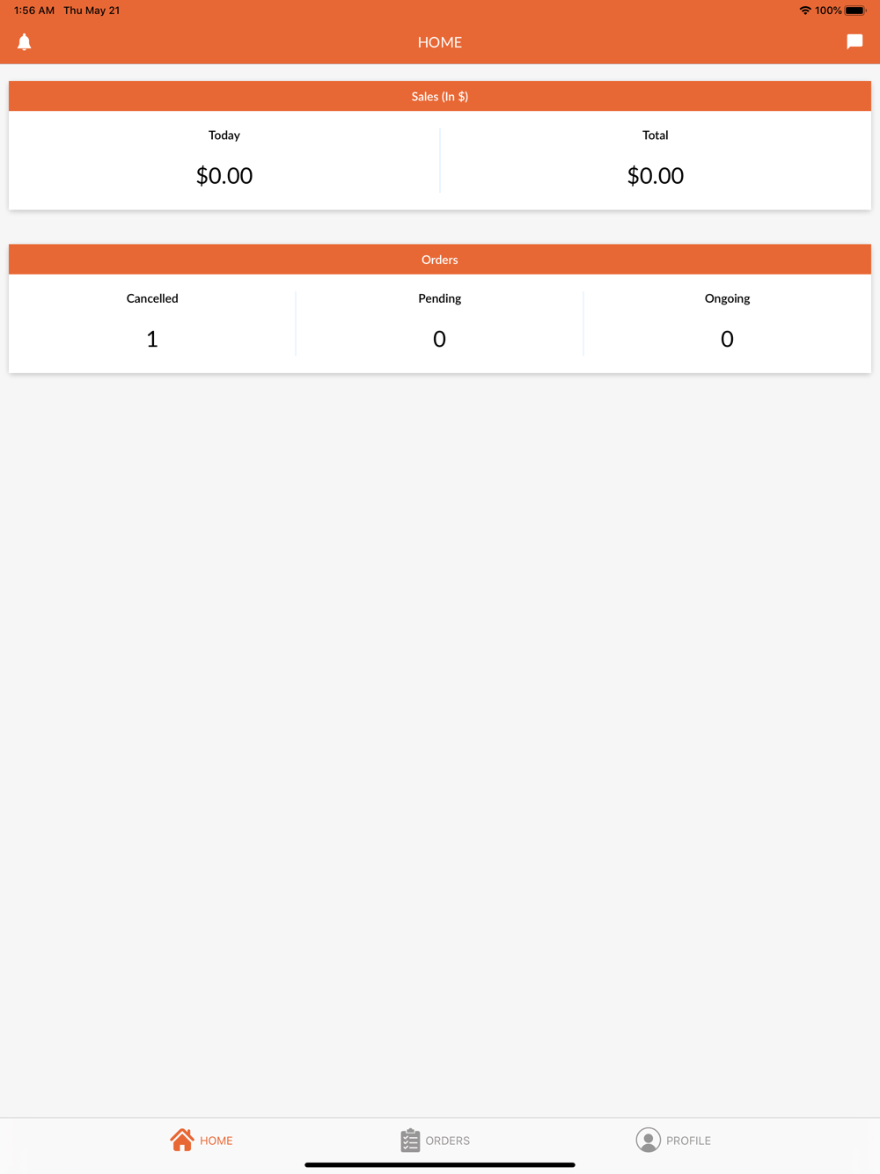Tap the Orders section header
This screenshot has width=880, height=1174.
point(440,260)
